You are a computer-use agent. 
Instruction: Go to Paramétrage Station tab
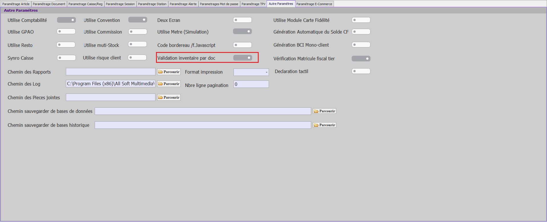152,4
